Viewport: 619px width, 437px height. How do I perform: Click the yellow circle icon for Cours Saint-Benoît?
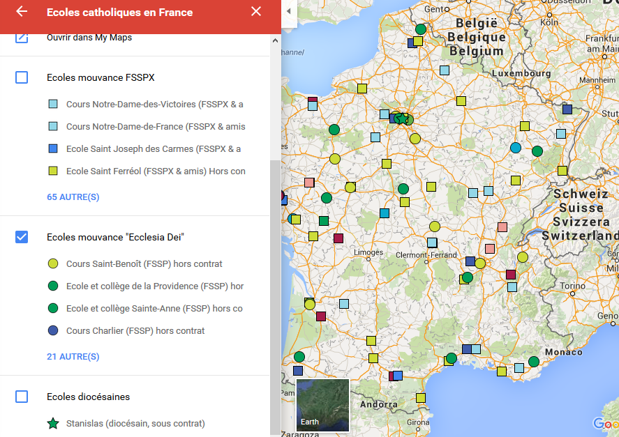coord(53,264)
